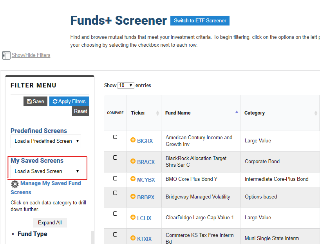The height and width of the screenshot is (244, 320).
Task: Tick compare checkbox for American Century Income
Action: click(x=115, y=137)
